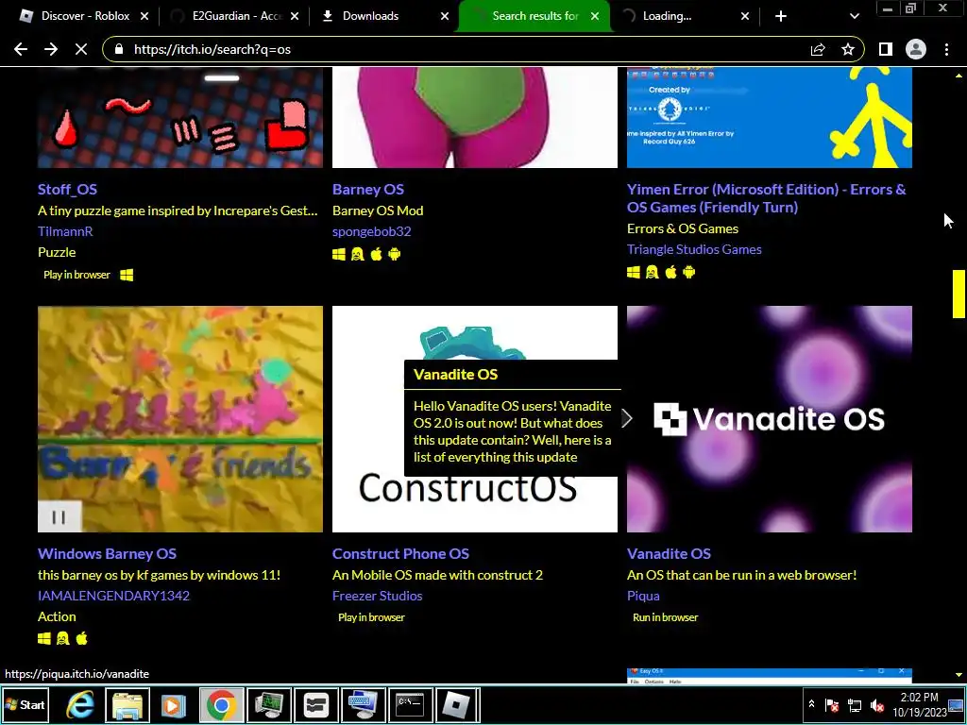Share this page from the address bar
The width and height of the screenshot is (967, 725).
[x=818, y=49]
